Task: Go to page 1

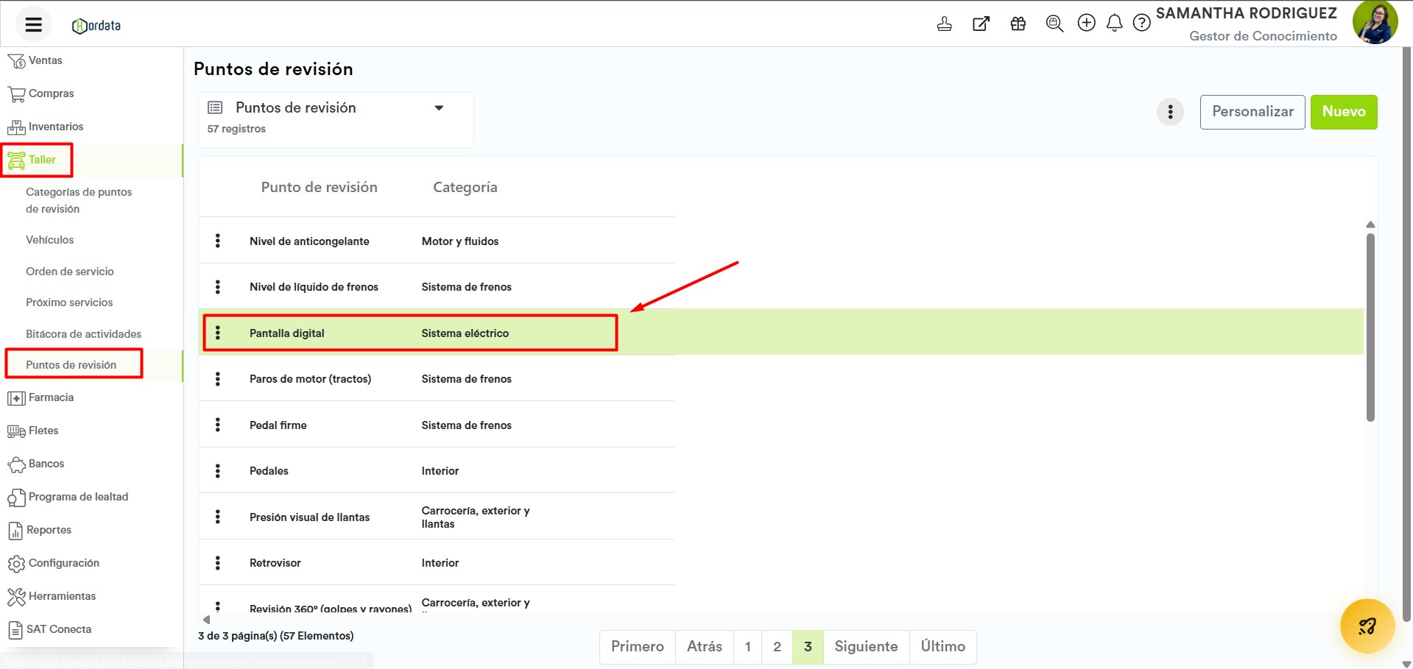Action: [748, 646]
